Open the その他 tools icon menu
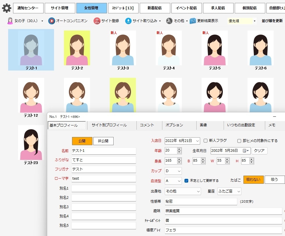Screen dimensions: 285x236 point(169,21)
